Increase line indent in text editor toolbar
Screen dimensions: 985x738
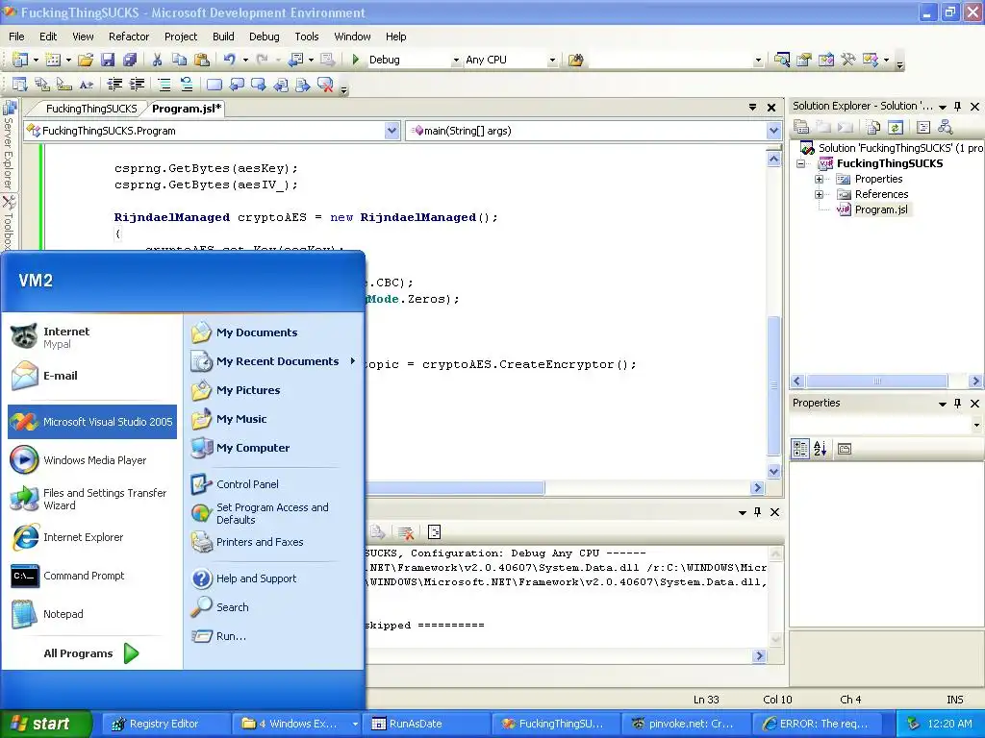point(137,85)
